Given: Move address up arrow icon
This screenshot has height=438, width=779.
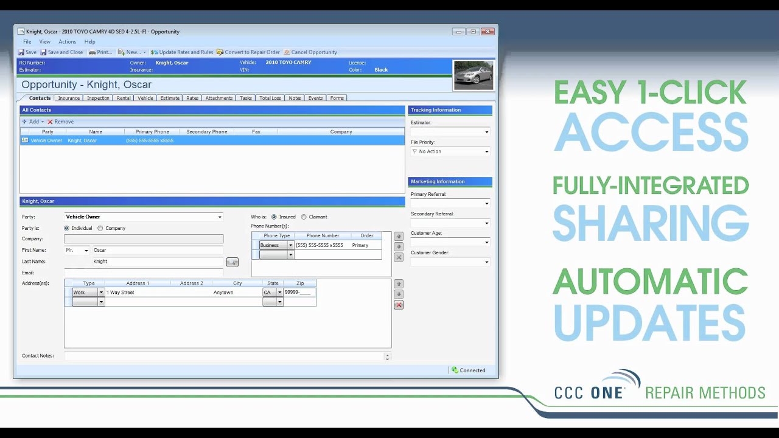Looking at the screenshot, I should click(x=399, y=283).
